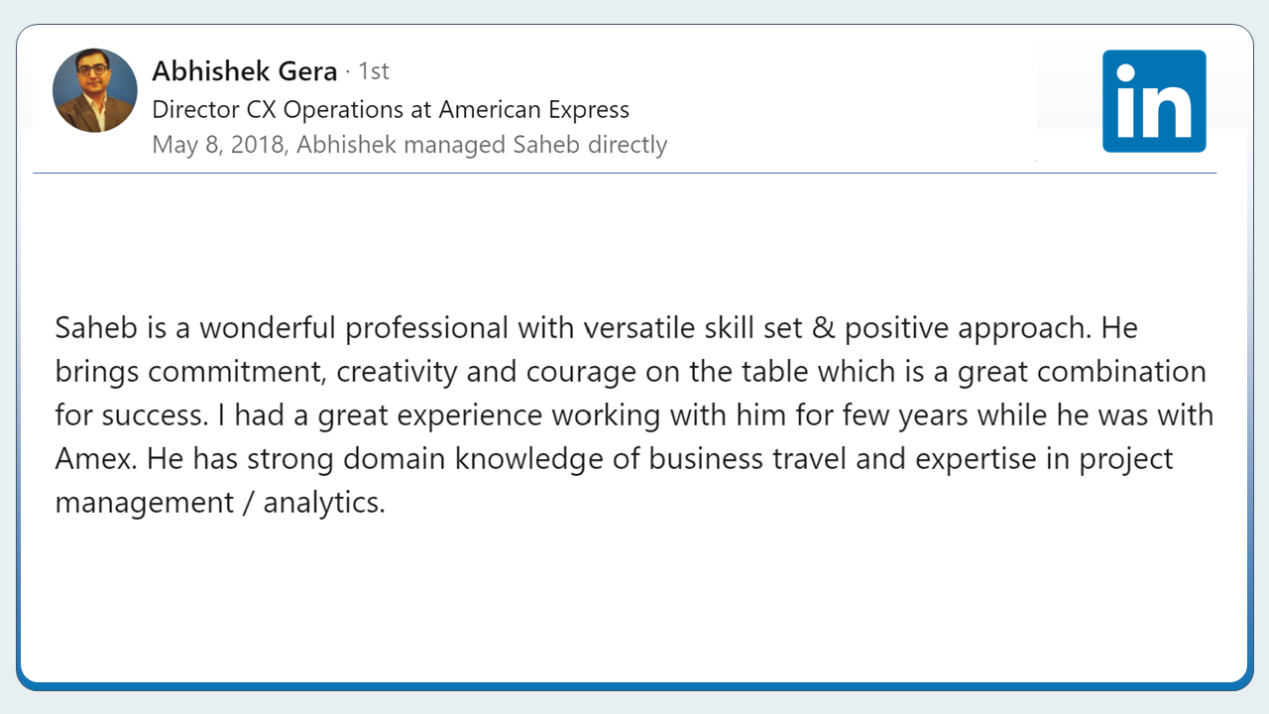Screen dimensions: 1269x714
Task: Click the line starting 'brings commitment, creativity'
Action: 297,372
